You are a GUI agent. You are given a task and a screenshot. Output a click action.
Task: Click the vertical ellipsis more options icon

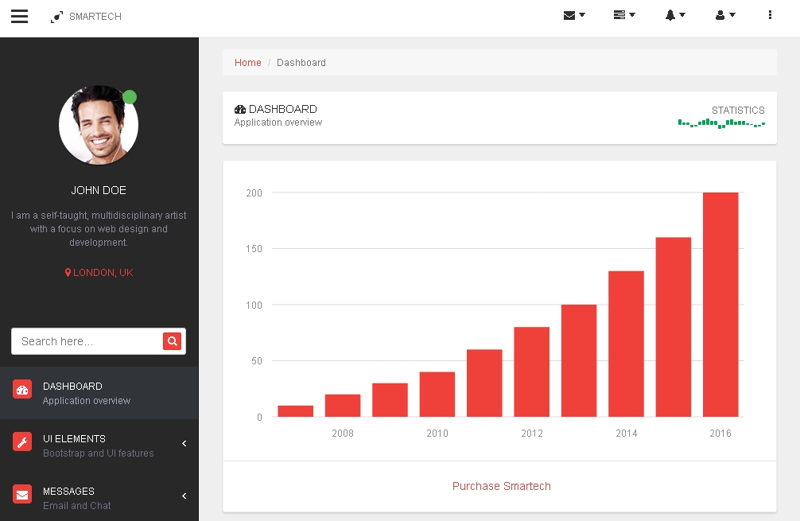point(770,15)
